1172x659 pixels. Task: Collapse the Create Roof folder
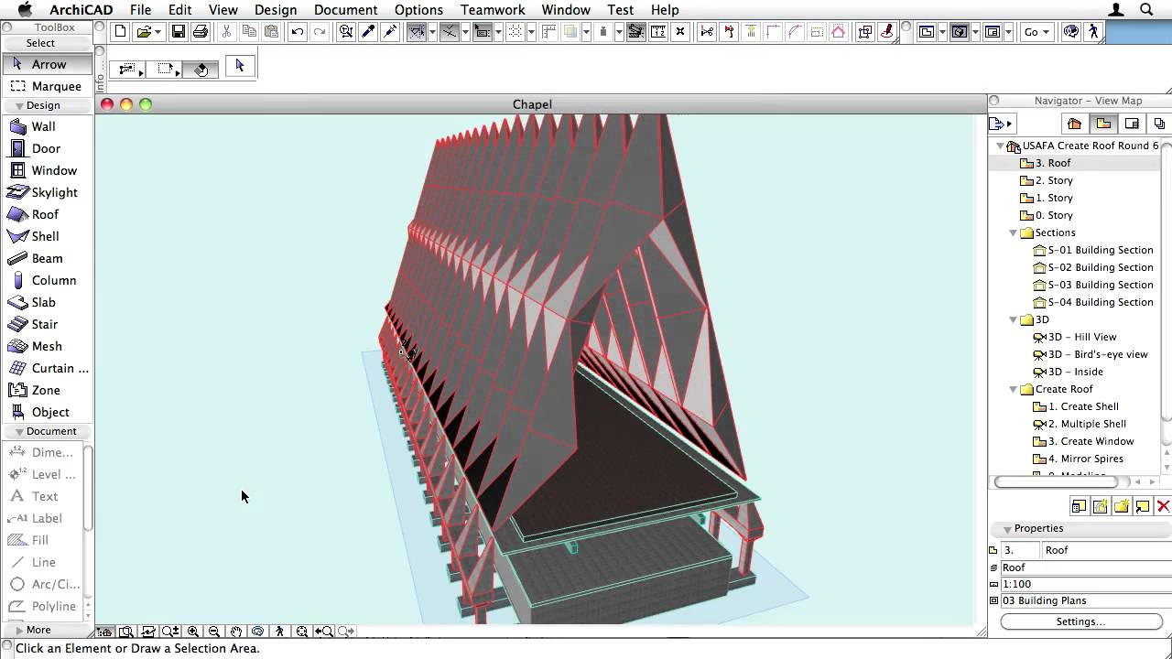[x=1014, y=389]
